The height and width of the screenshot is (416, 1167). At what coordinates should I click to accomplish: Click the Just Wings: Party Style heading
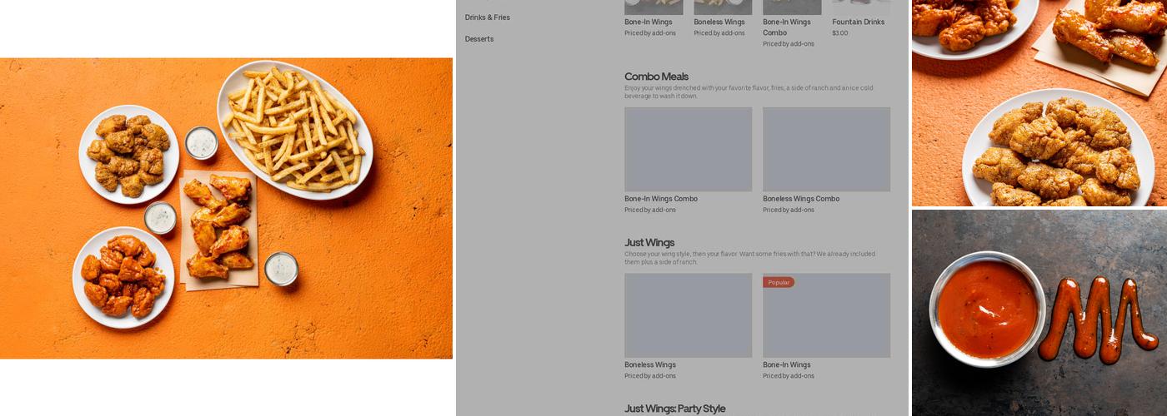(674, 409)
